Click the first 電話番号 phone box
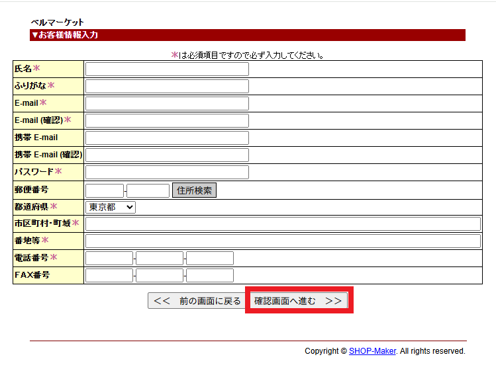 click(x=109, y=259)
